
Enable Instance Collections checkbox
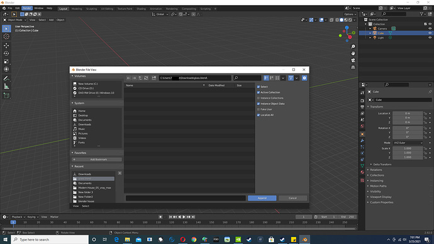point(259,98)
